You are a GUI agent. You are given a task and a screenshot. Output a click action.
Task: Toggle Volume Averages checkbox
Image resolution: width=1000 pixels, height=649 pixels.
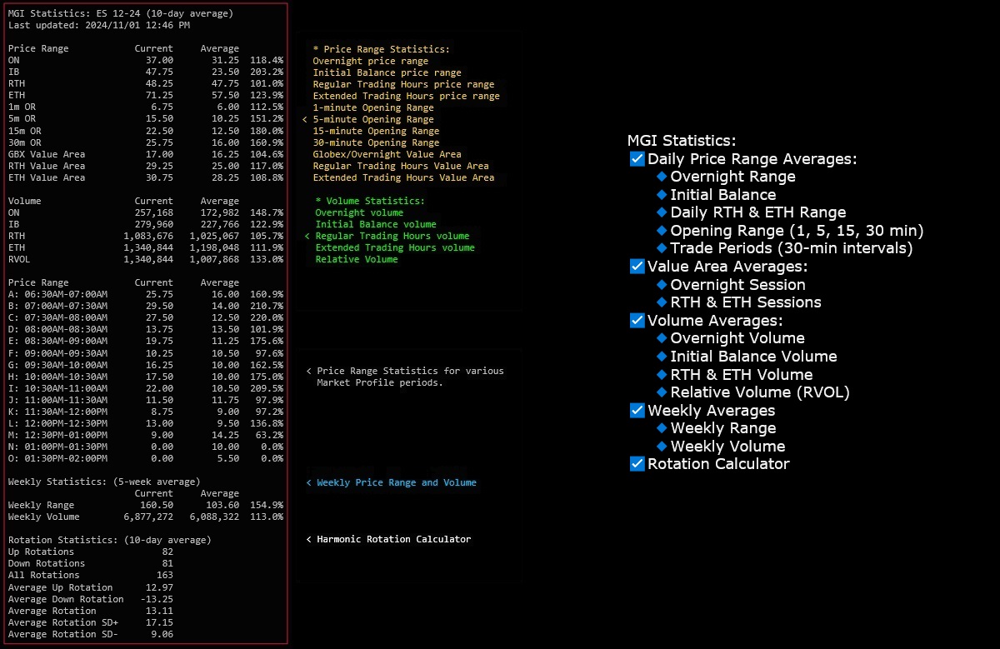[x=637, y=320]
